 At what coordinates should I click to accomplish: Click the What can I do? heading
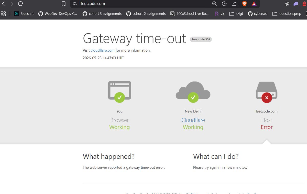pyautogui.click(x=216, y=156)
